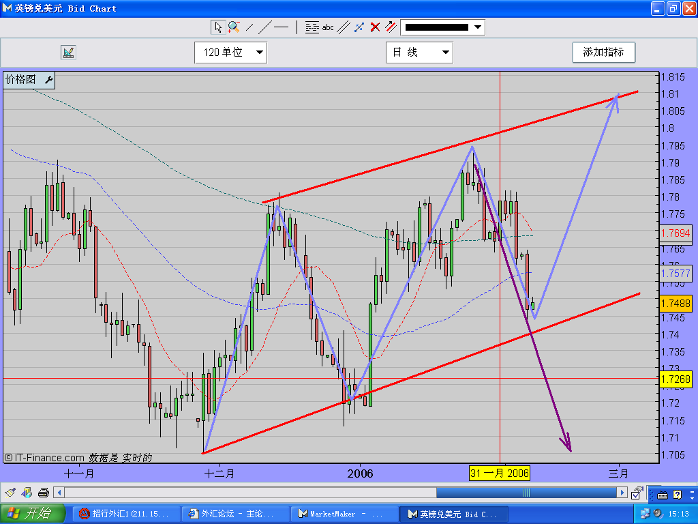Minimize the Bid Chart window
This screenshot has width=698, height=524.
pos(658,8)
